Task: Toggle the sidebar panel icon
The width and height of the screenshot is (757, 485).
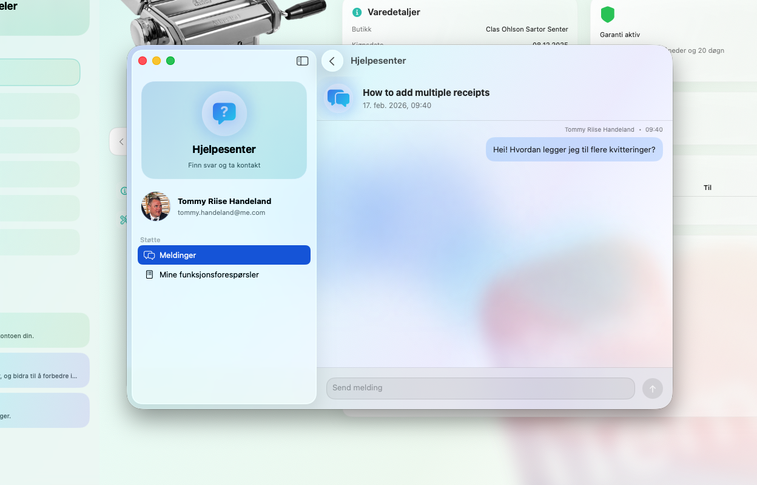Action: coord(302,61)
